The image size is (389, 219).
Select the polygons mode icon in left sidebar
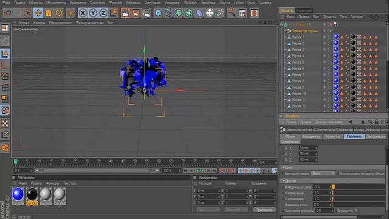5,99
